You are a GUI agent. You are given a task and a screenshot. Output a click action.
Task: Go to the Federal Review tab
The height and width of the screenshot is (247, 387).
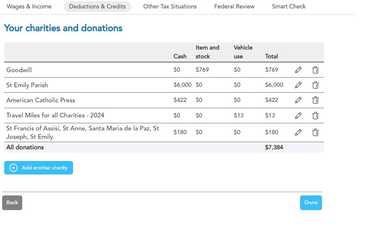234,6
